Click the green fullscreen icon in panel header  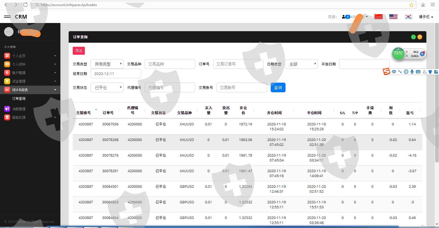413,37
